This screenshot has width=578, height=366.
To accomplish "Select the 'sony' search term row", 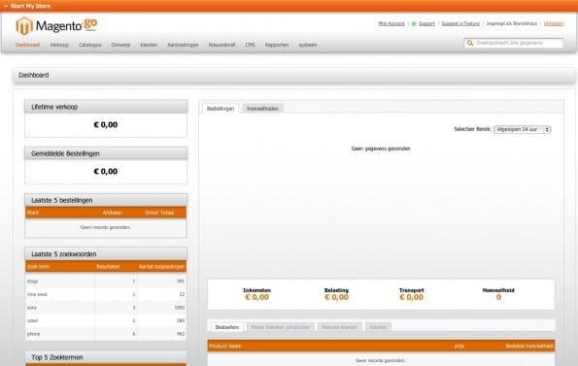I will [x=106, y=308].
